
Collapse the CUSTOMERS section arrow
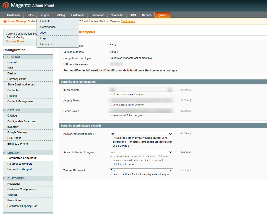4,178
